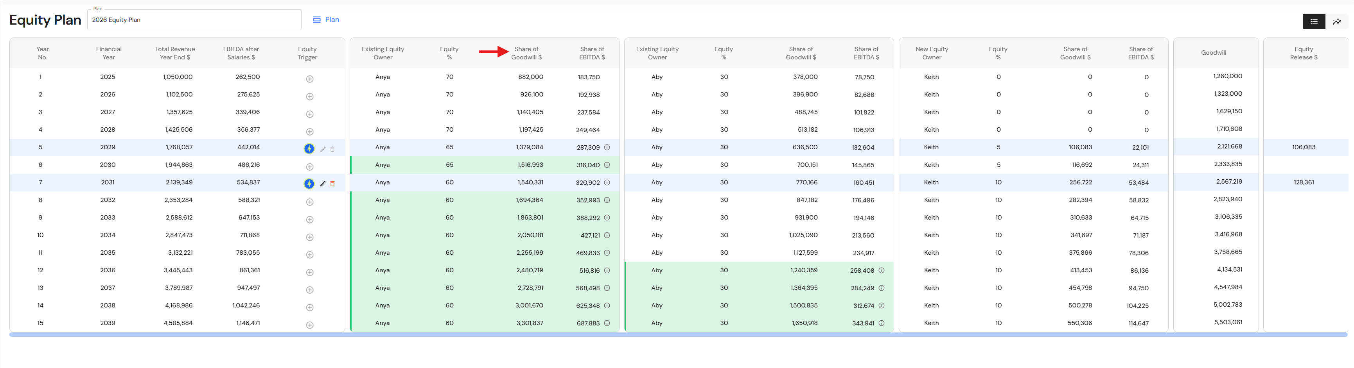This screenshot has width=1354, height=368.
Task: Edit the equity trigger for 2029
Action: pos(323,149)
